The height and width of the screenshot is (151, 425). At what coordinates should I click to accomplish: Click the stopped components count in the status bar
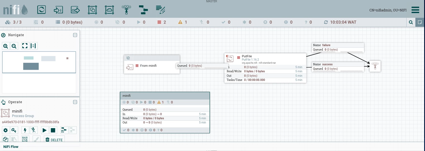click(162, 22)
